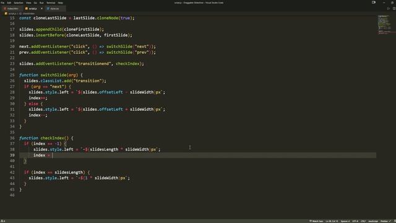Click 'firstSlide' on line 18
This screenshot has width=396, height=223.
(x=116, y=35)
